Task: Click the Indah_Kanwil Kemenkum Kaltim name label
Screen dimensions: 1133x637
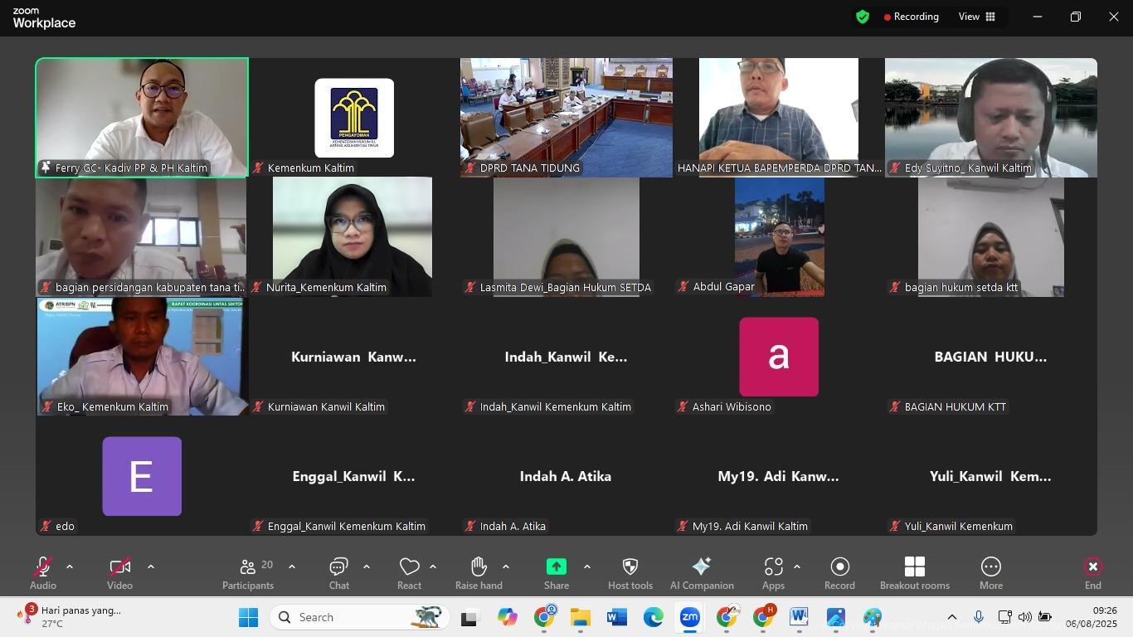Action: pyautogui.click(x=556, y=406)
